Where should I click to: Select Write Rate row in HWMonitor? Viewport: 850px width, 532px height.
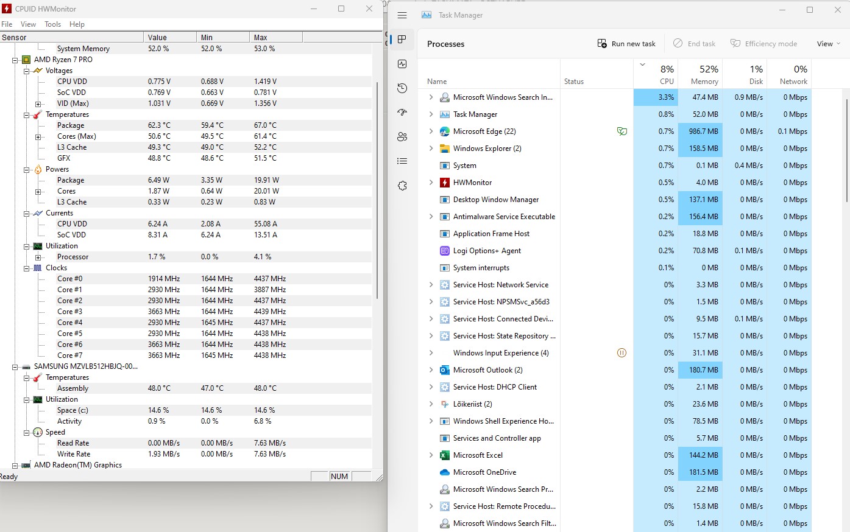point(186,454)
